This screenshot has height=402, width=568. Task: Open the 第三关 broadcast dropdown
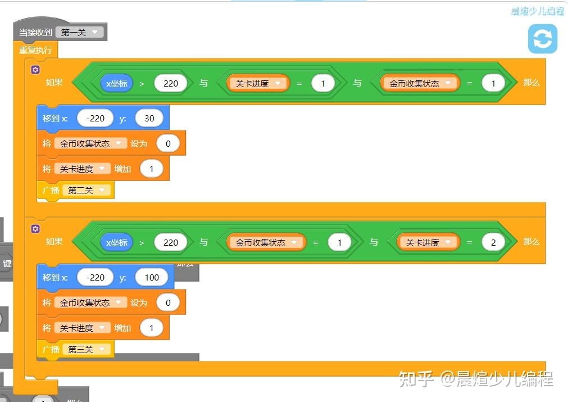coord(86,350)
